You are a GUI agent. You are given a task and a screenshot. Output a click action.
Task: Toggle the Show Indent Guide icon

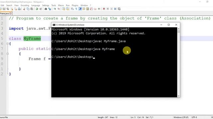point(80,9)
